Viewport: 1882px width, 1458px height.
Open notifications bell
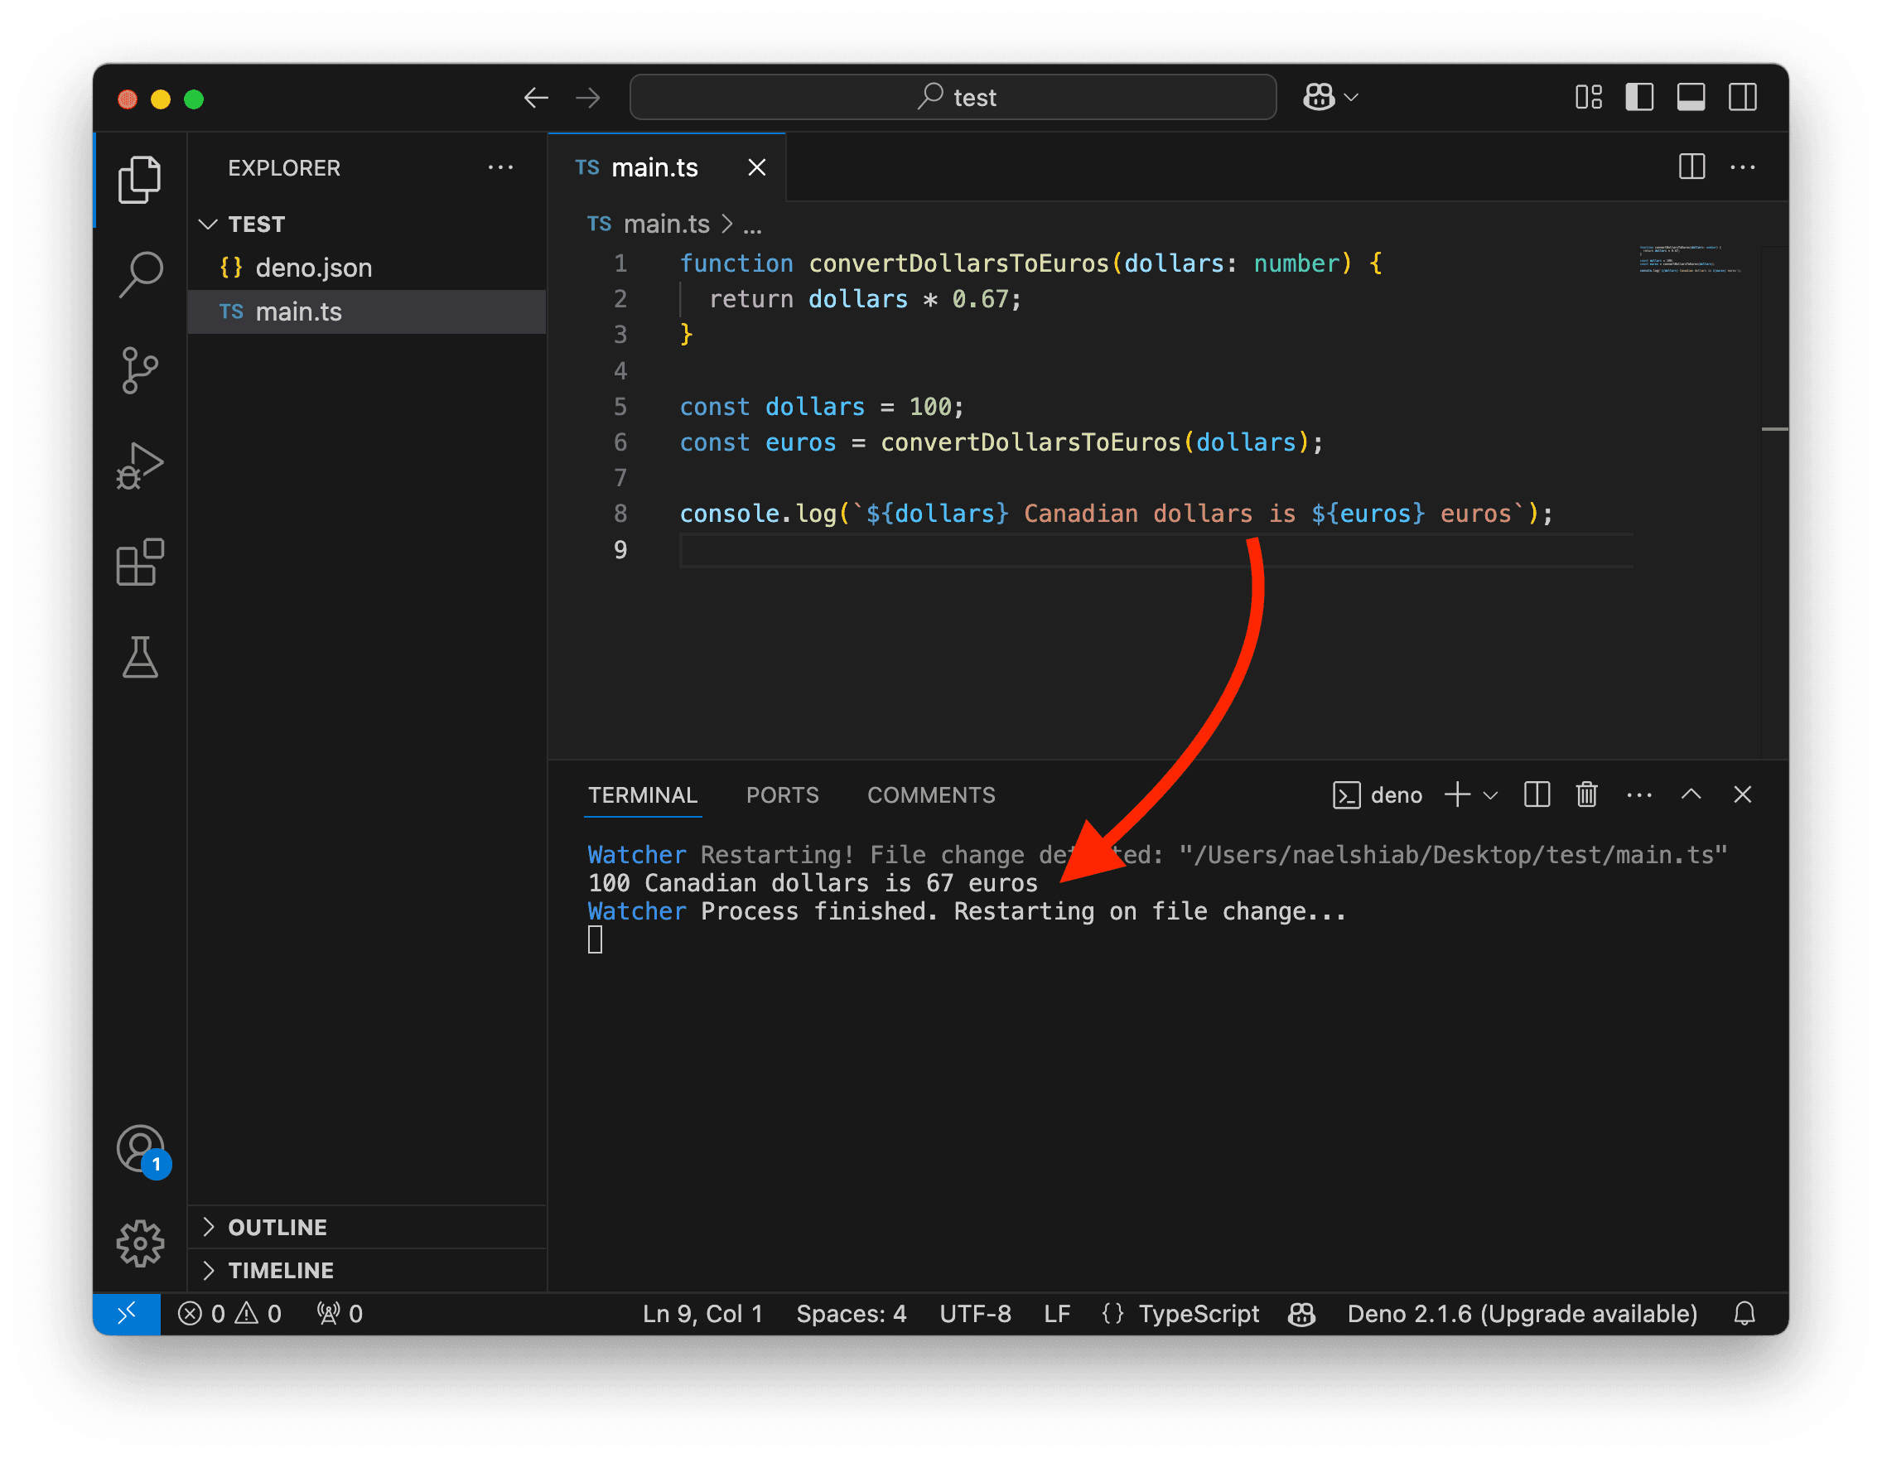click(x=1744, y=1313)
